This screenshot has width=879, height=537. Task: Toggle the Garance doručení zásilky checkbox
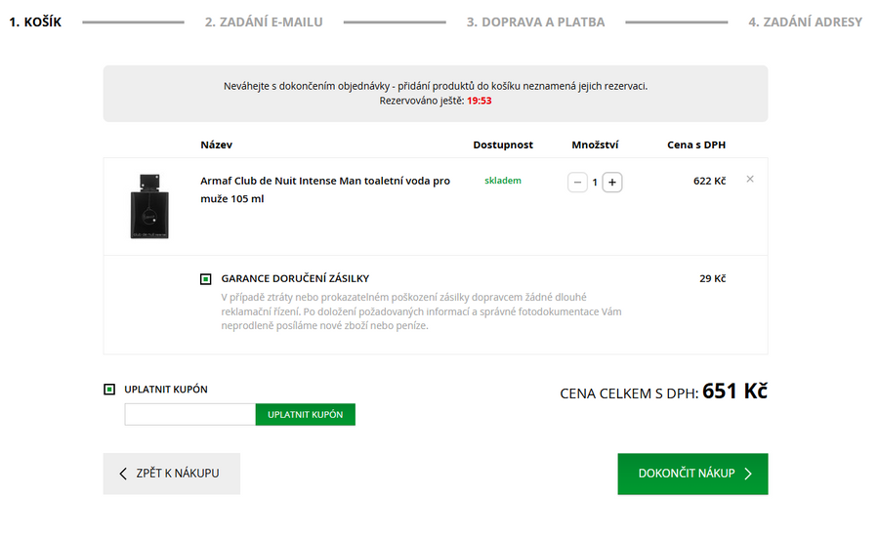pyautogui.click(x=206, y=279)
